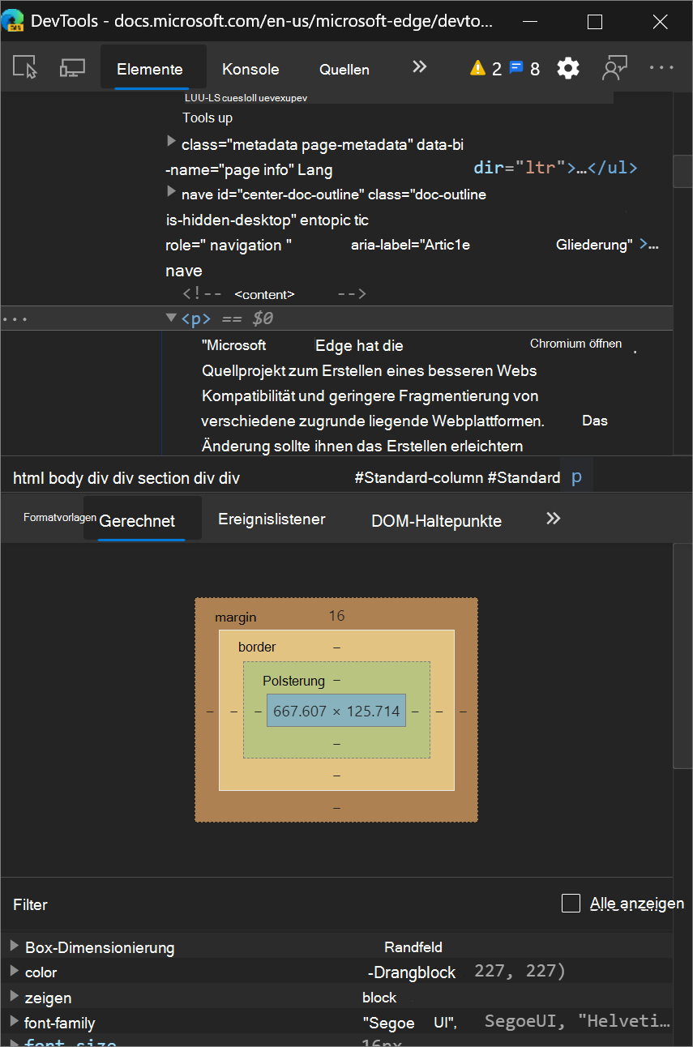
Task: Click the Randfeld value
Action: click(413, 947)
